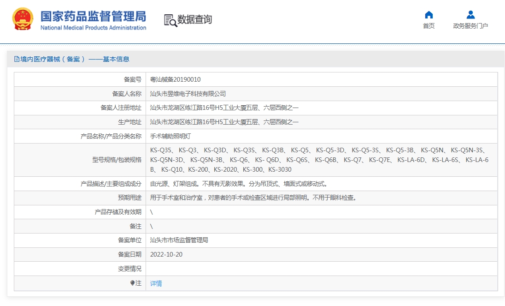
Task: Click National Medical Products Administration text
Action: [x=93, y=28]
